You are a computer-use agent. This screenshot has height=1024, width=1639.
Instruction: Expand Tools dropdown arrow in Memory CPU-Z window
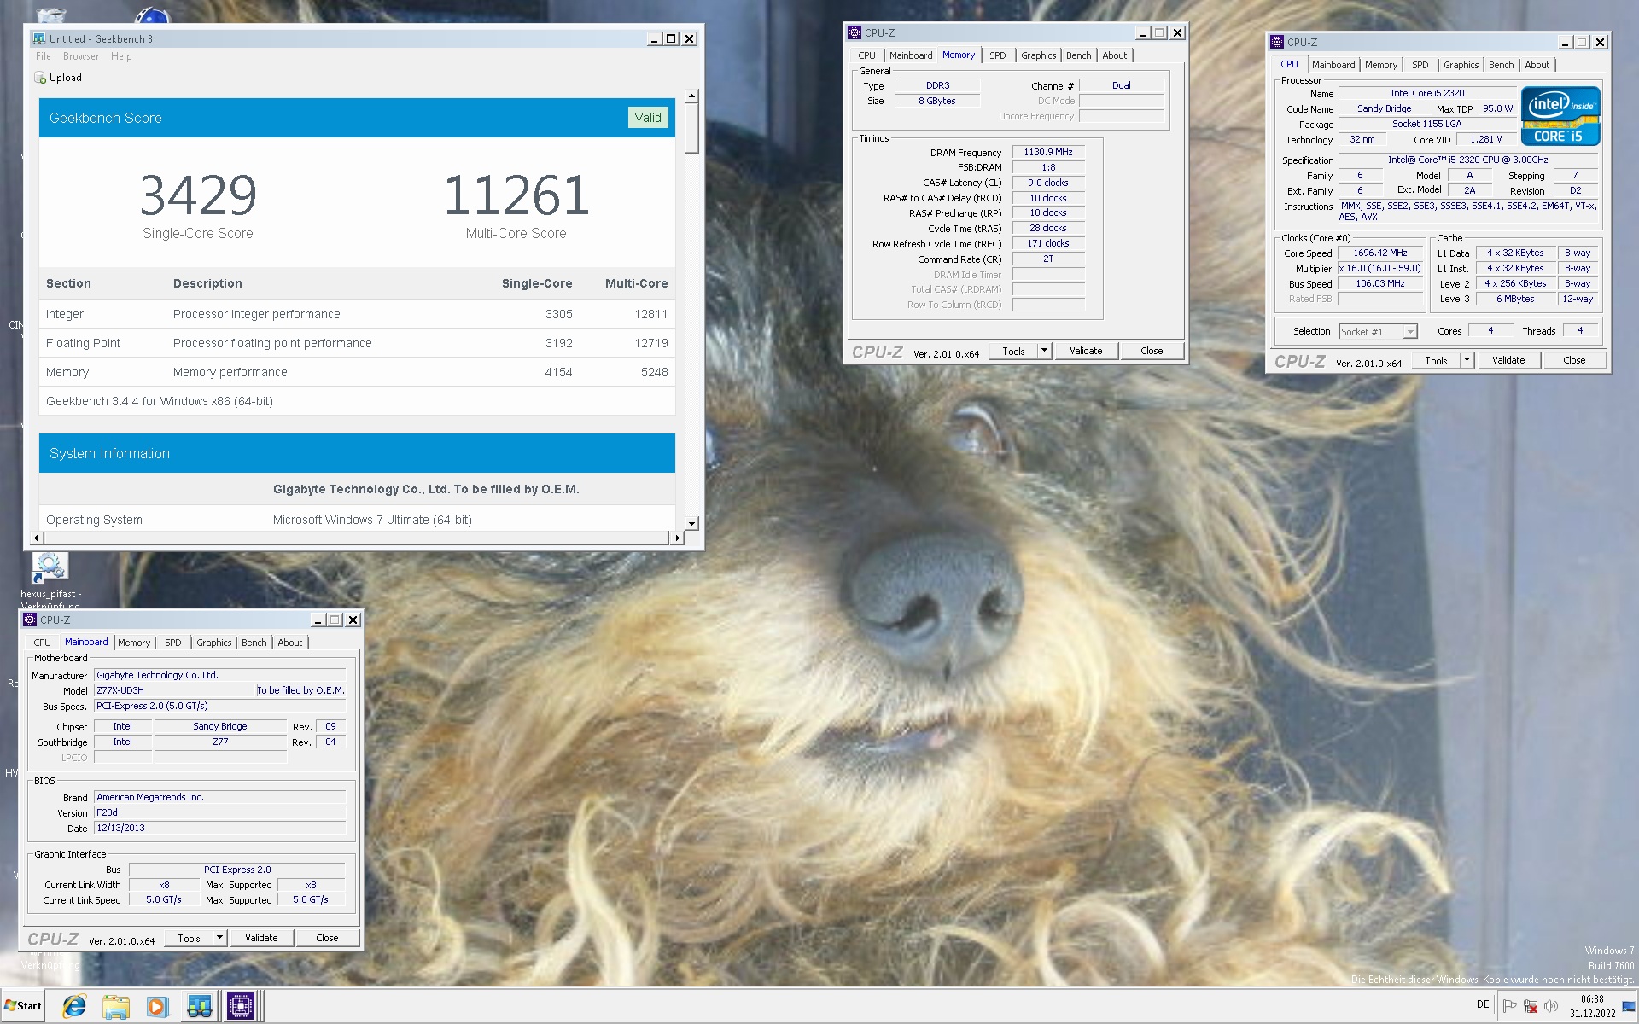[1044, 351]
